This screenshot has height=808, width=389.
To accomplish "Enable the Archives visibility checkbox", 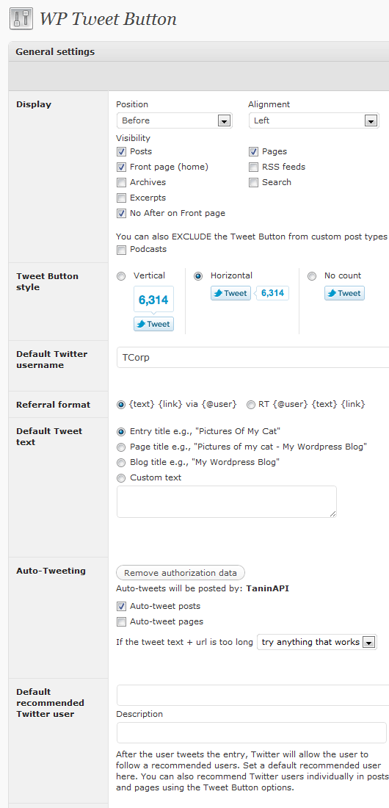I will click(x=122, y=182).
